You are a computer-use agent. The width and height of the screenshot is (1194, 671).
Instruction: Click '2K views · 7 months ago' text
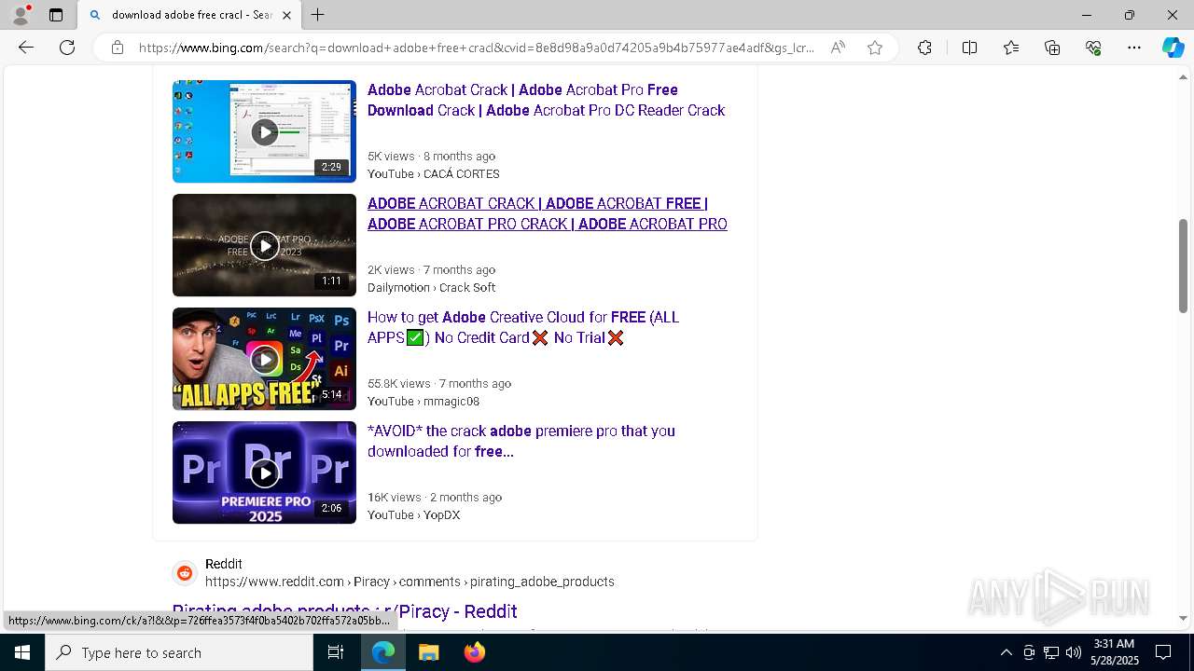click(x=431, y=270)
